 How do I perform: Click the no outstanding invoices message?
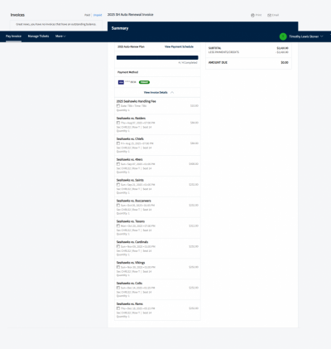tap(56, 24)
